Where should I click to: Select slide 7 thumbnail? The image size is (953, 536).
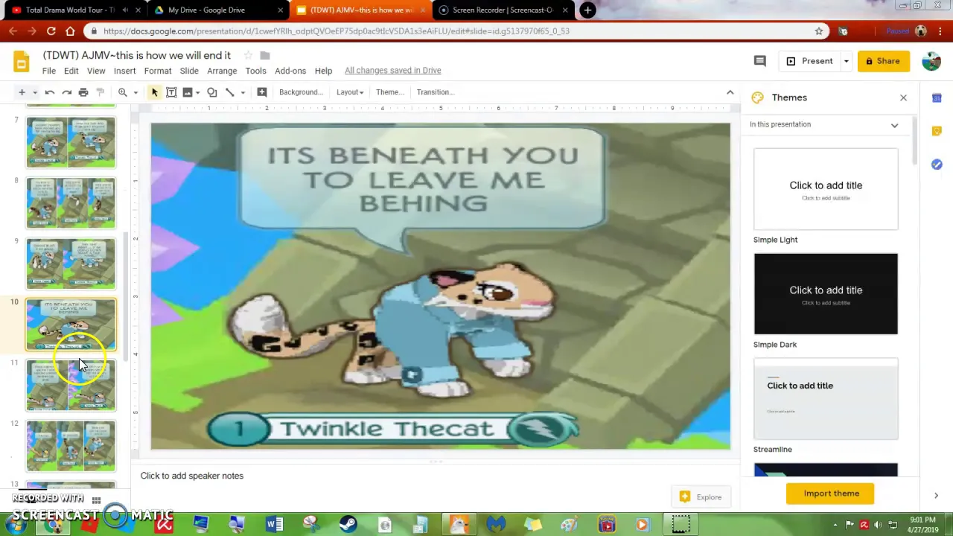tap(71, 141)
